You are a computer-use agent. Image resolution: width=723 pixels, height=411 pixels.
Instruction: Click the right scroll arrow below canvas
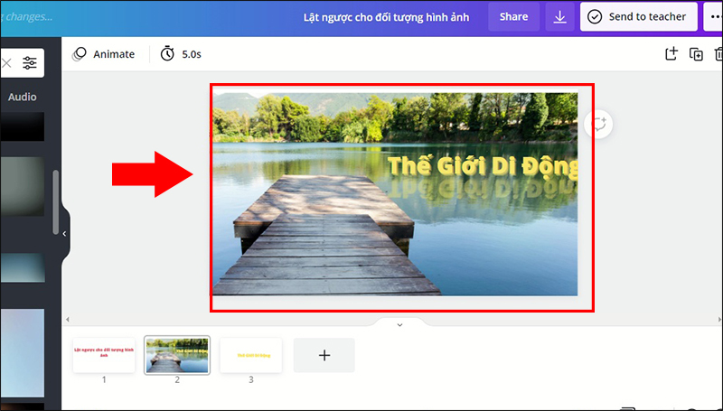pos(719,319)
